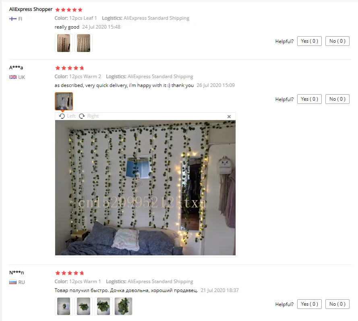This screenshot has height=321, width=358.
Task: Select A***a's selected review thumbnail
Action: [64, 101]
